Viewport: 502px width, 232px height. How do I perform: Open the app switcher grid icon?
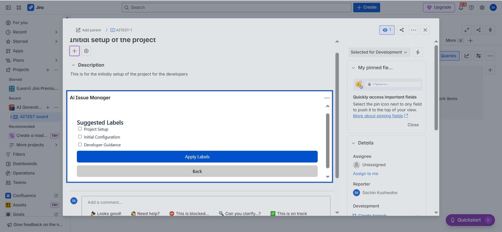point(19,8)
